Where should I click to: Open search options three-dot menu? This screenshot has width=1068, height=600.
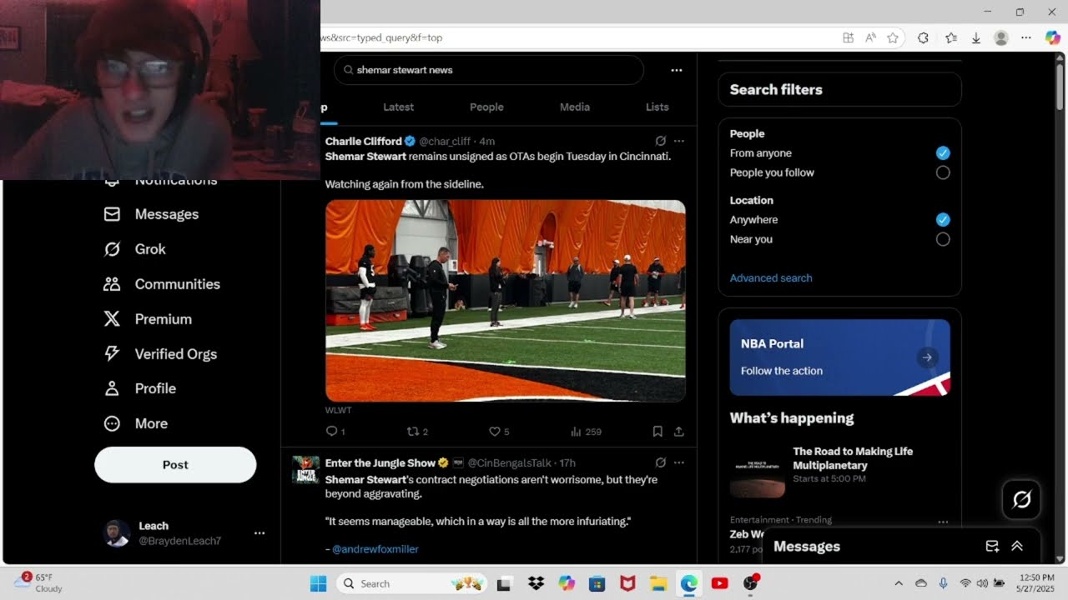click(677, 70)
